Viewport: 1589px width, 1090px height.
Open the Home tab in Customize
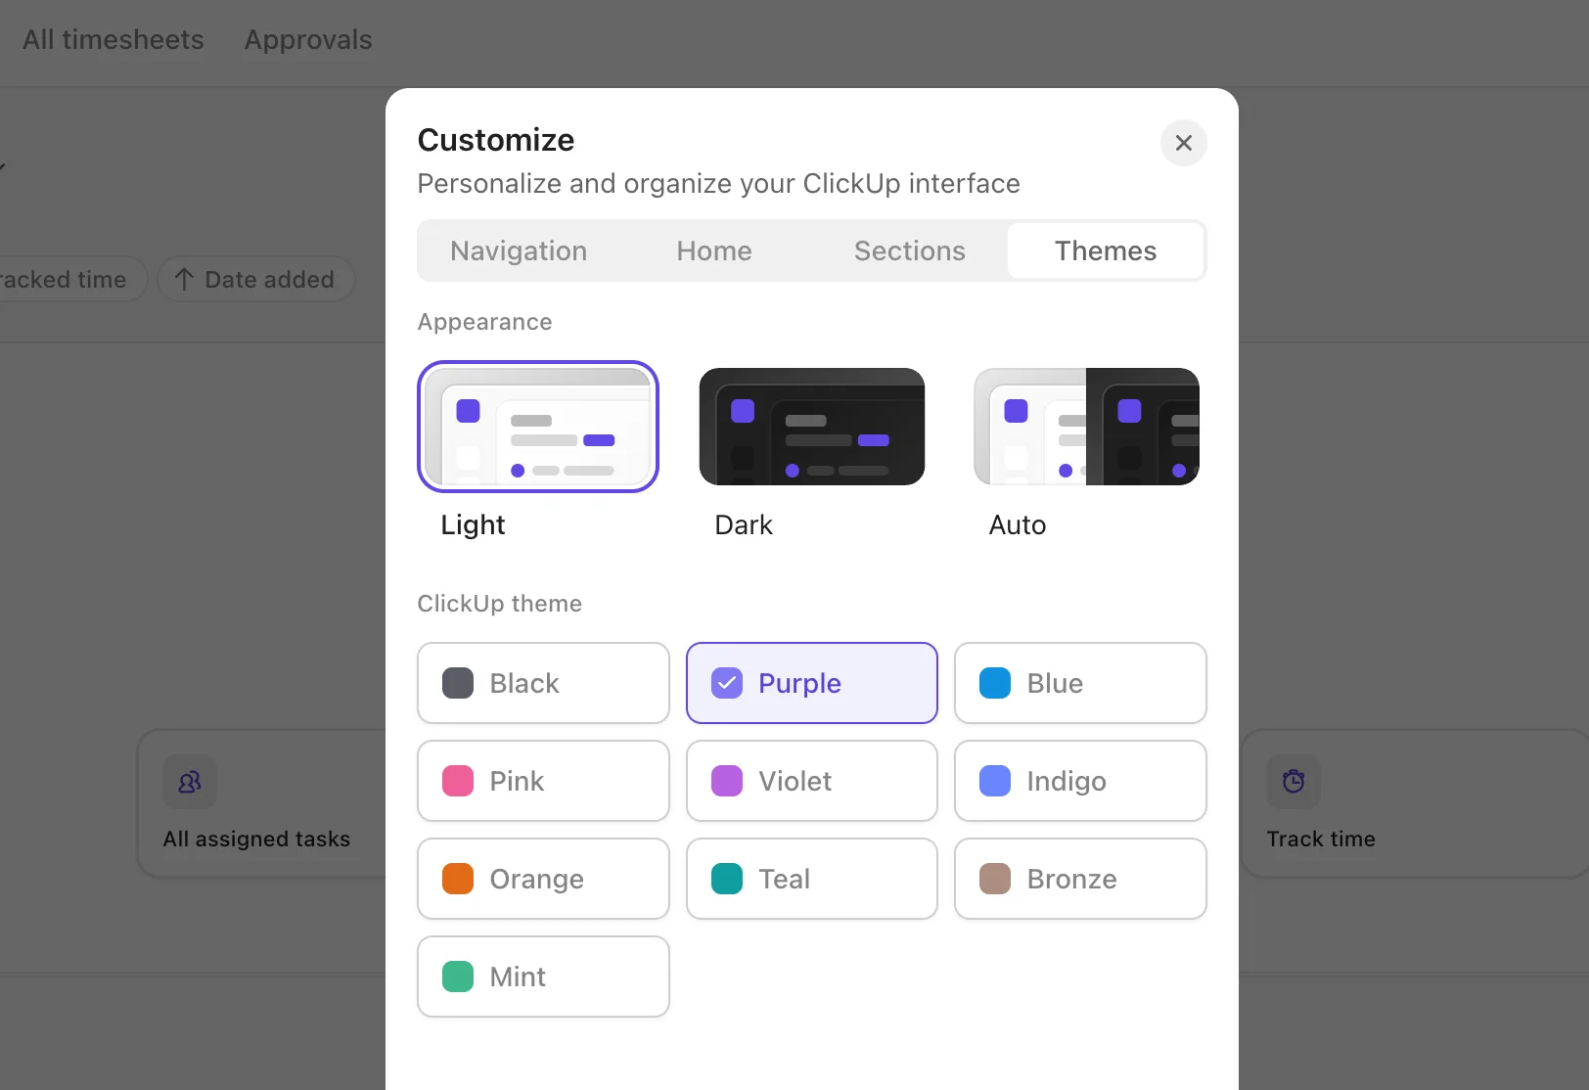coord(714,251)
